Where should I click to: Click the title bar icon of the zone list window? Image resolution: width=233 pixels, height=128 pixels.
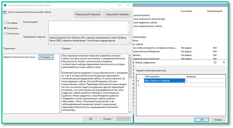(5, 5)
